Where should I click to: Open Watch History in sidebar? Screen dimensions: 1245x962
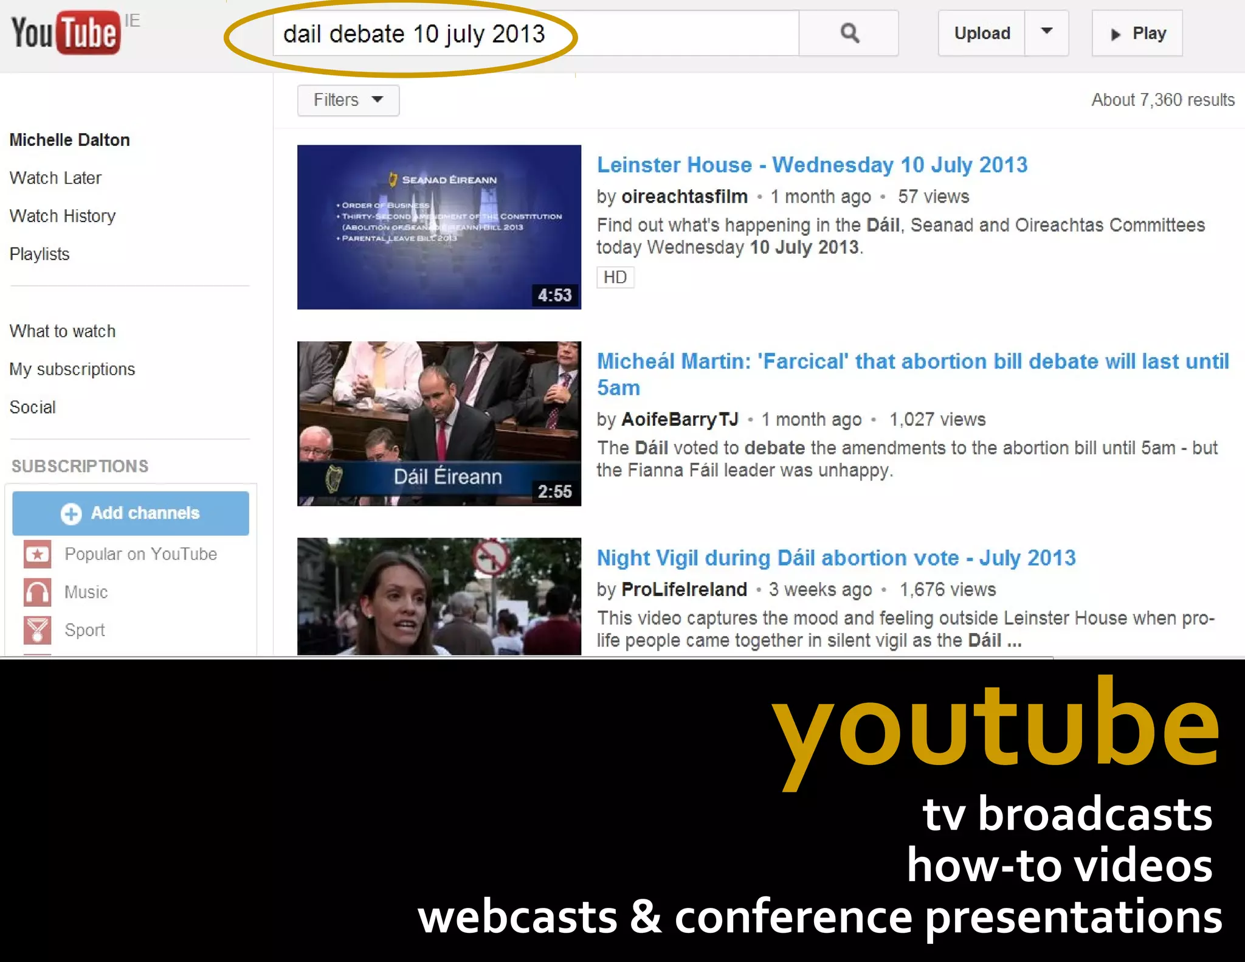63,216
